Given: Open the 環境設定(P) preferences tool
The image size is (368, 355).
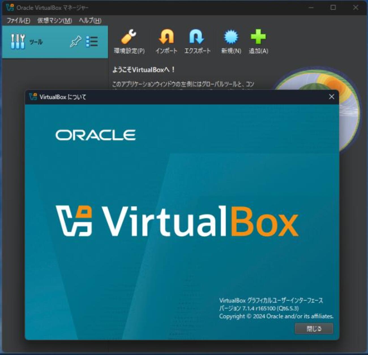Looking at the screenshot, I should [x=129, y=42].
